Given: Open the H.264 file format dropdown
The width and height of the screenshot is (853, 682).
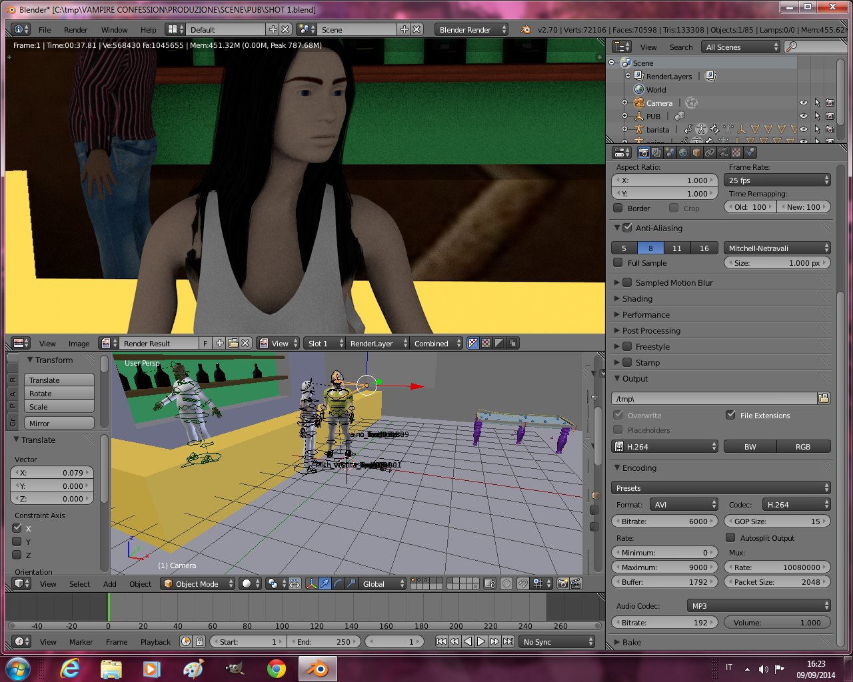Looking at the screenshot, I should [x=665, y=446].
